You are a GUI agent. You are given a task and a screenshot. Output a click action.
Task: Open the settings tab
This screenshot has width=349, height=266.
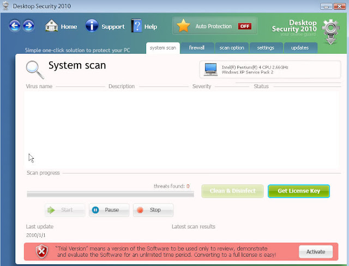(x=266, y=48)
